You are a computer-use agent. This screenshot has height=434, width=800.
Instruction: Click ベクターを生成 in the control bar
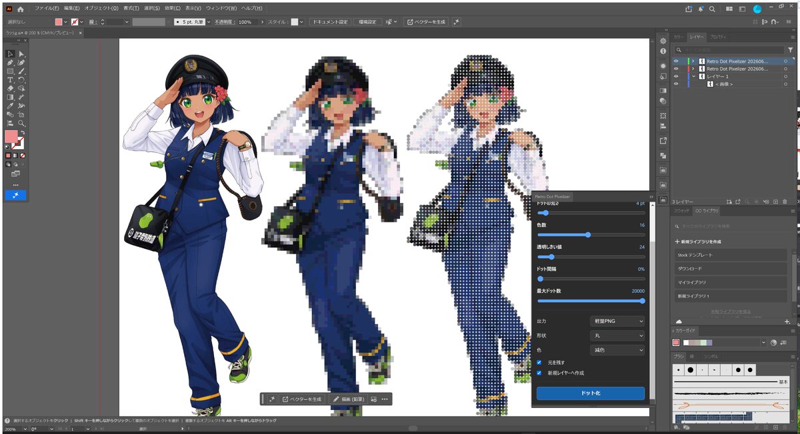coord(426,22)
